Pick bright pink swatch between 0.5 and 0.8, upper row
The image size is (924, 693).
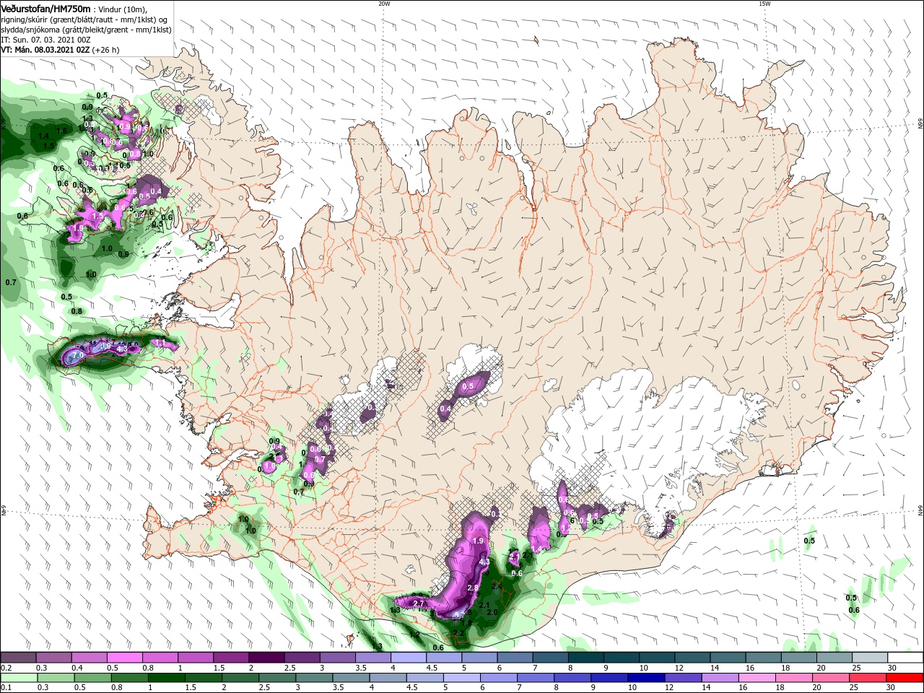(124, 658)
